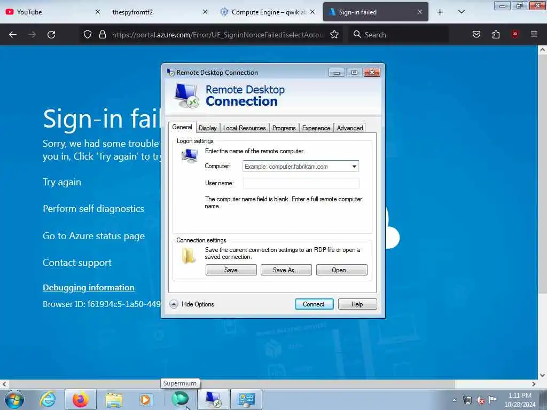This screenshot has height=410, width=547.
Task: Open the Pocket save icon
Action: tap(476, 34)
